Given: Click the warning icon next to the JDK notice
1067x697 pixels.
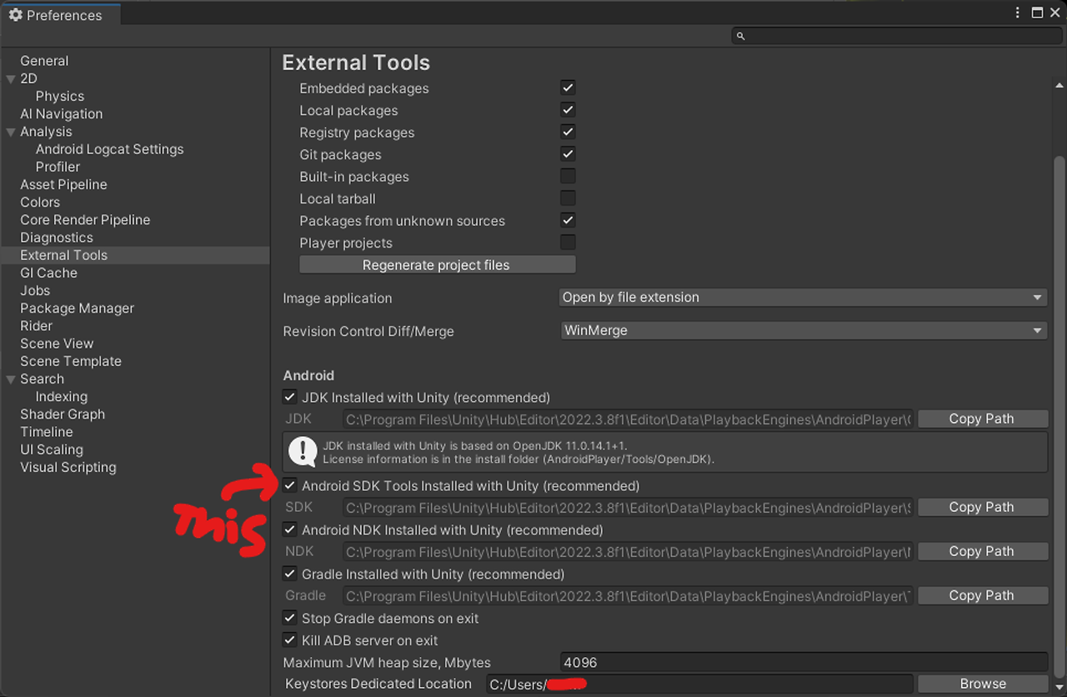Looking at the screenshot, I should click(303, 453).
